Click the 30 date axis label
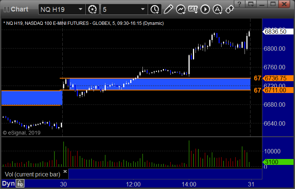This screenshot has height=189, width=295. 63,184
